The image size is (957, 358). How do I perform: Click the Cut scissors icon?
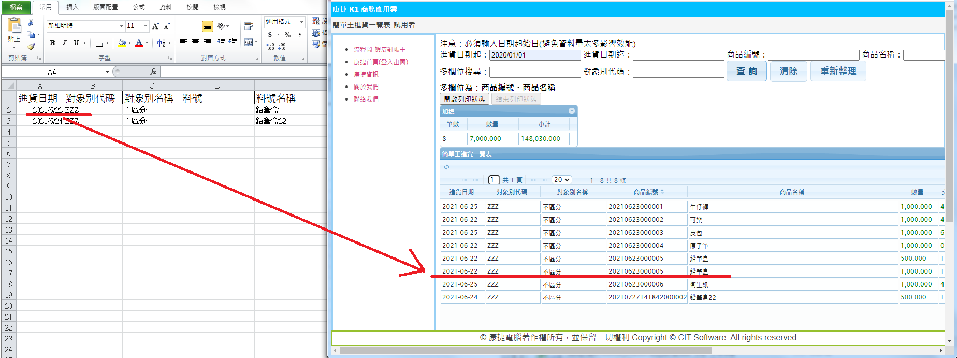[x=31, y=22]
